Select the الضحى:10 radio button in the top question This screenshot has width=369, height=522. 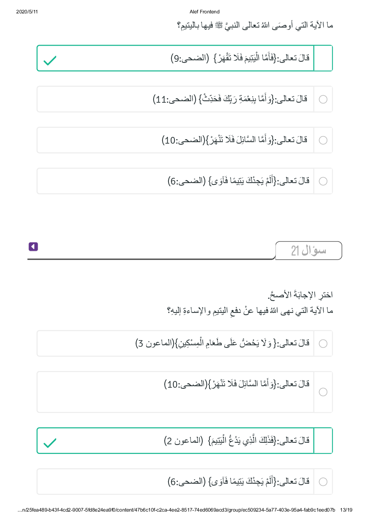pyautogui.click(x=323, y=140)
